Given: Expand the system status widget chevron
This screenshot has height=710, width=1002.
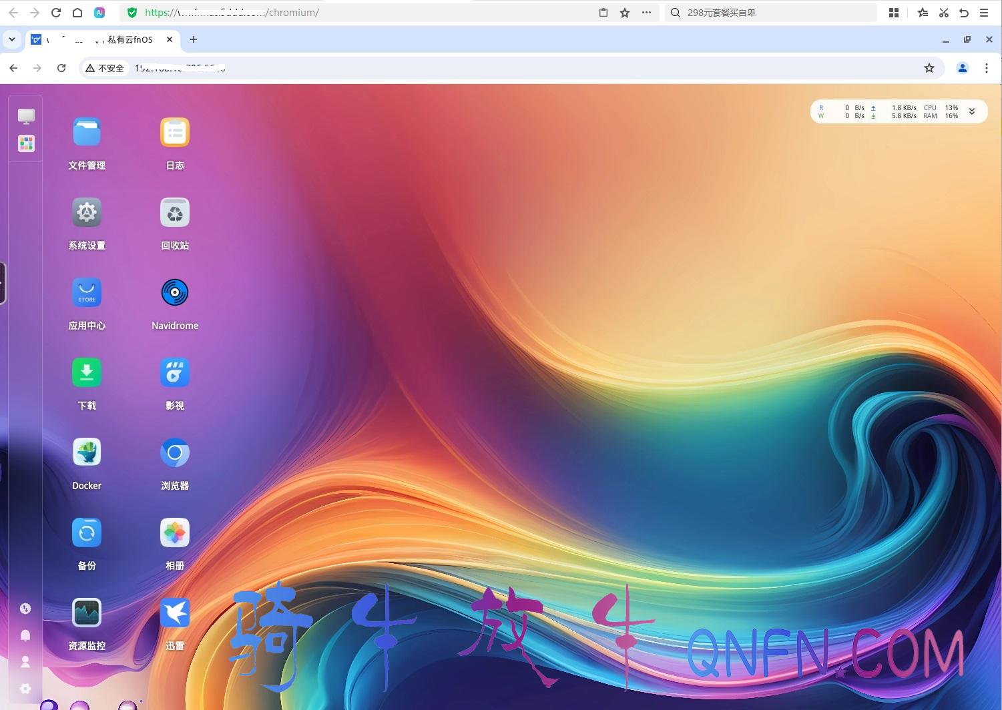Looking at the screenshot, I should 972,111.
